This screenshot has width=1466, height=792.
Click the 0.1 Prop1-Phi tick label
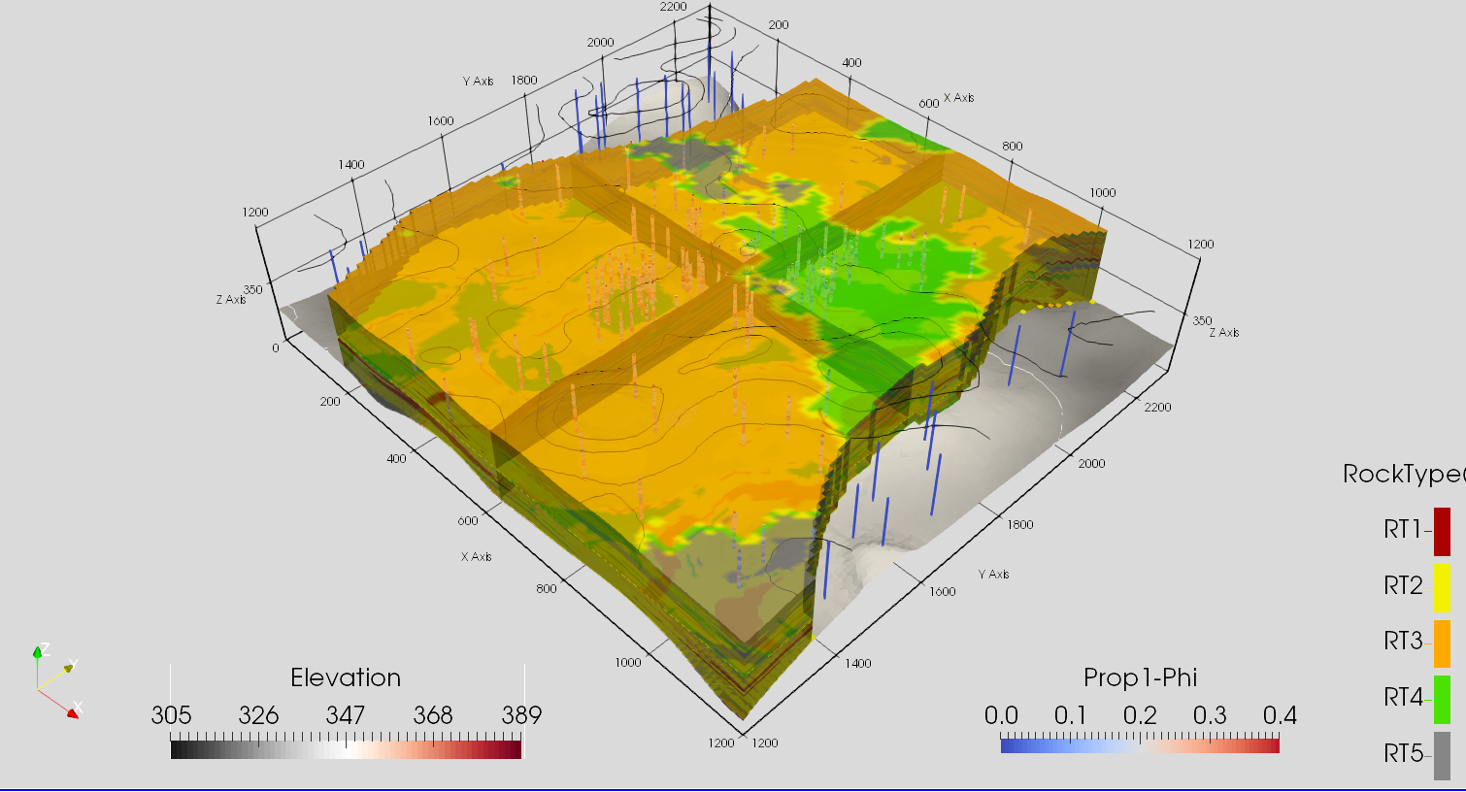1070,716
